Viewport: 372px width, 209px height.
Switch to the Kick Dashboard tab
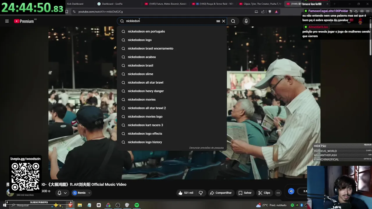point(75,4)
